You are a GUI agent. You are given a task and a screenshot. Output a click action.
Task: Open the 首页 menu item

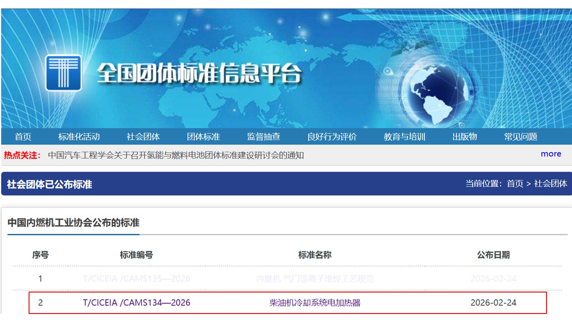point(23,137)
